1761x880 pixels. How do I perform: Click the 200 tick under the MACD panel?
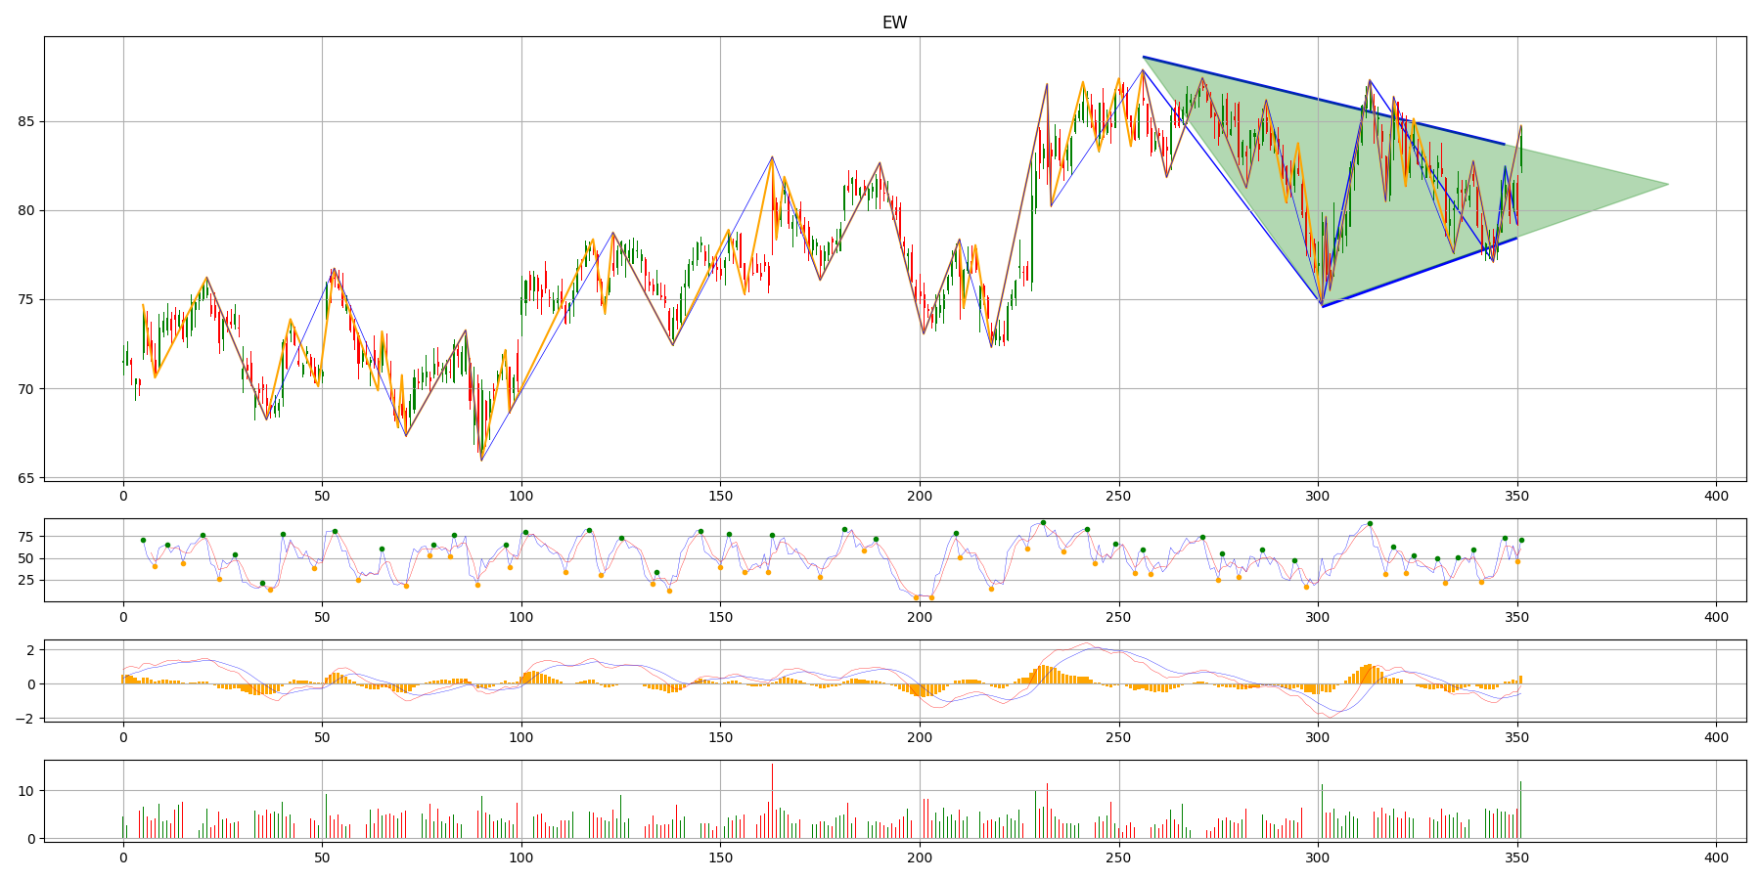(920, 737)
